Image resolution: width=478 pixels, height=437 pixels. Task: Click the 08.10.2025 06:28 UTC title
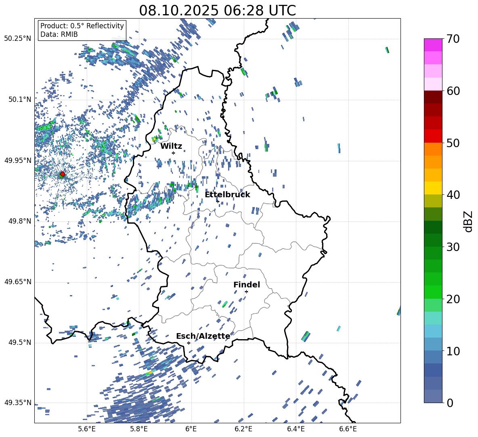click(x=217, y=11)
